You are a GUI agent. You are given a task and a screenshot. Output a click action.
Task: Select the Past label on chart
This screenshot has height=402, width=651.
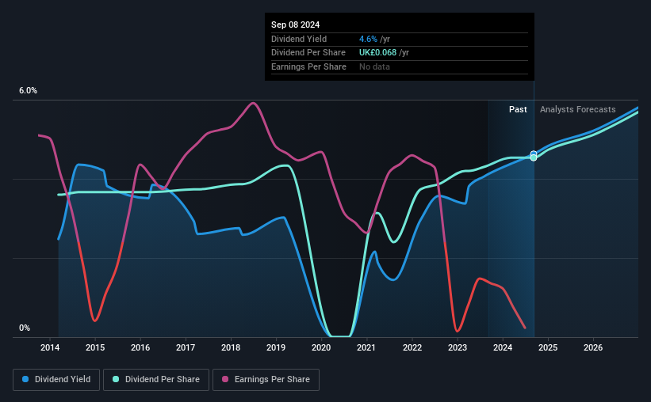click(x=518, y=109)
